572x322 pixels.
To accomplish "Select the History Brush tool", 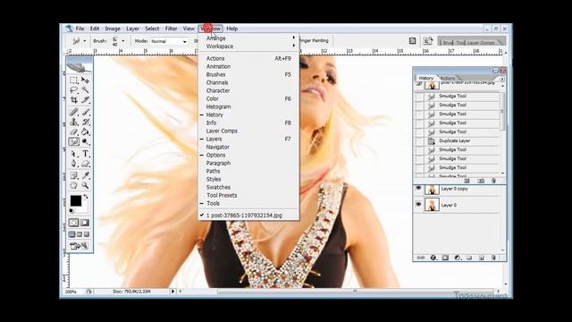I will 86,122.
